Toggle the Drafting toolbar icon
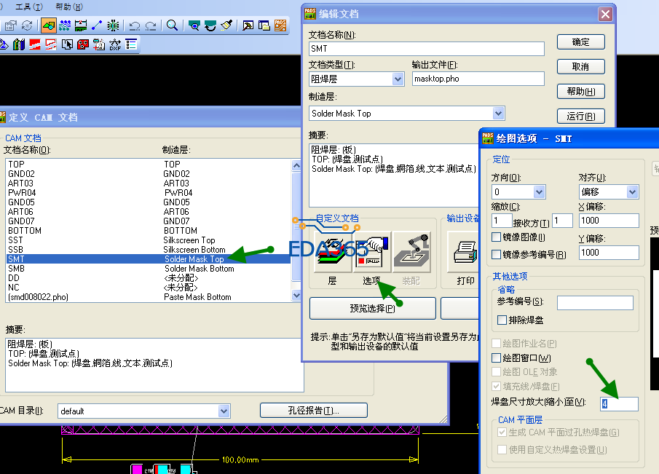The width and height of the screenshot is (659, 474). 49,25
